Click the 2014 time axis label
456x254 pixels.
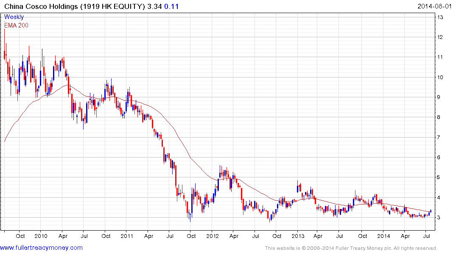(x=383, y=236)
